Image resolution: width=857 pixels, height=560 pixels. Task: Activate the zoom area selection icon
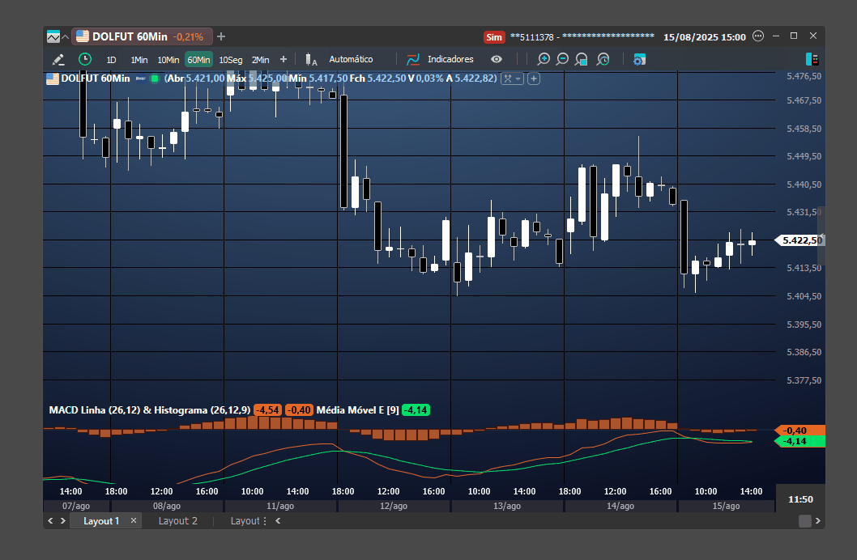pos(582,60)
